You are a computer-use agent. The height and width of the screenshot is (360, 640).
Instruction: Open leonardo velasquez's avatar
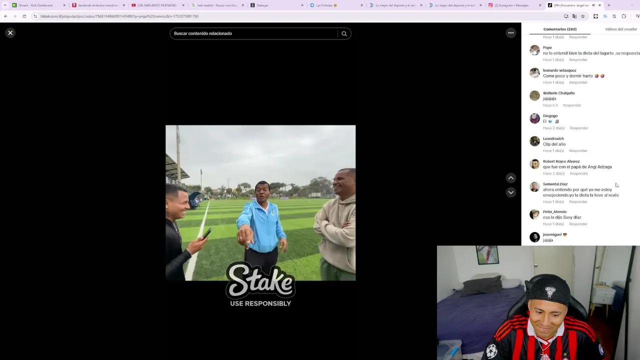pos(534,73)
